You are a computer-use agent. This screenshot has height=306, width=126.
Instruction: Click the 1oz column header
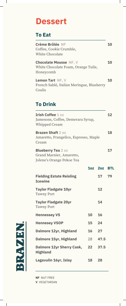click(x=91, y=168)
